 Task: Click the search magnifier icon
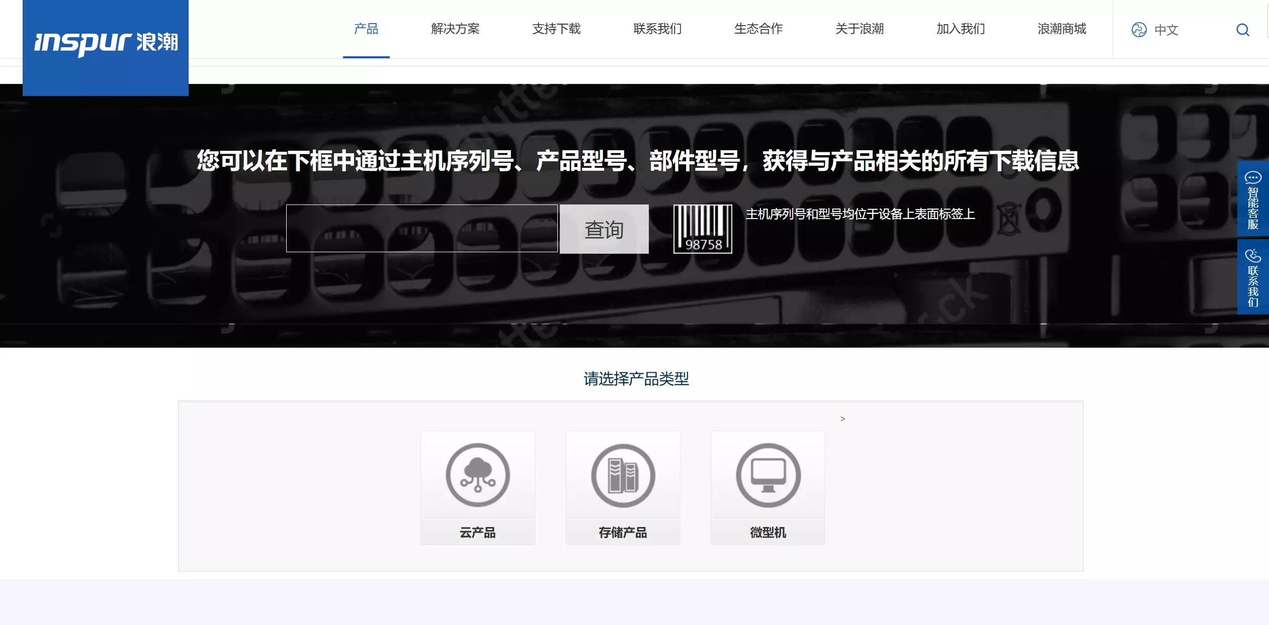(x=1242, y=30)
